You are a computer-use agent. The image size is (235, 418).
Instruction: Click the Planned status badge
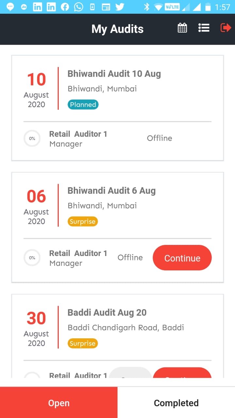(83, 104)
